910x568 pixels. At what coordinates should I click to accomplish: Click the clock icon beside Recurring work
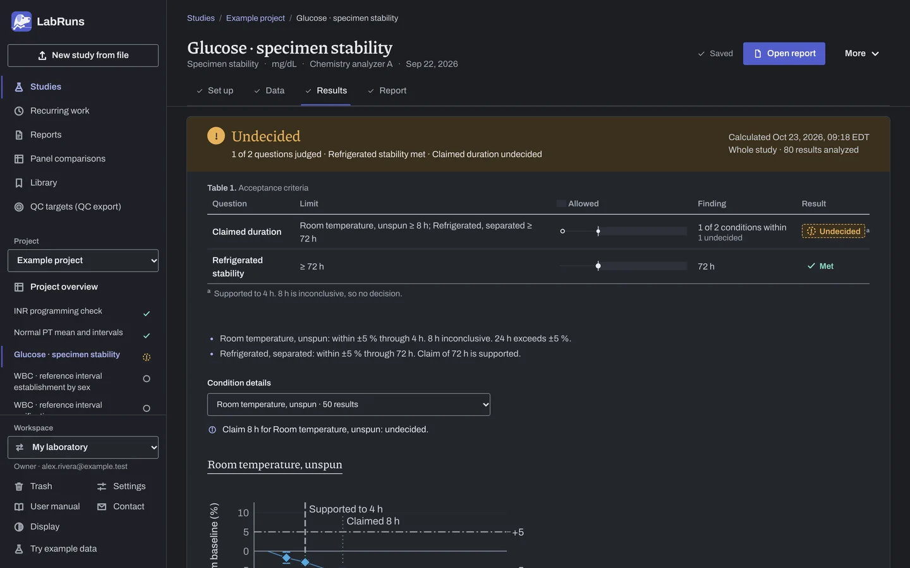tap(19, 111)
